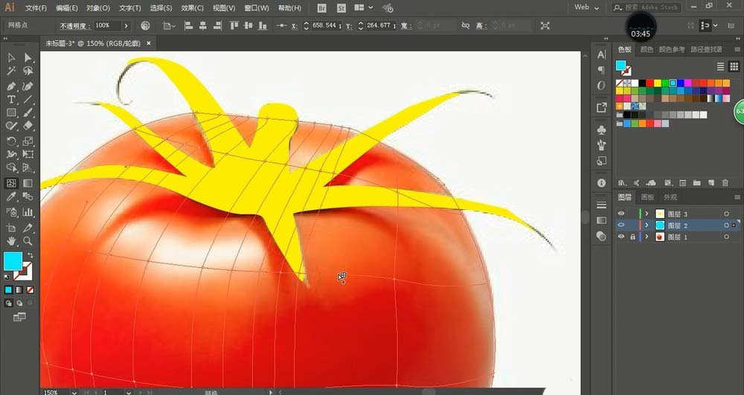Target 图层 2 with its circle indicator

[x=726, y=225]
